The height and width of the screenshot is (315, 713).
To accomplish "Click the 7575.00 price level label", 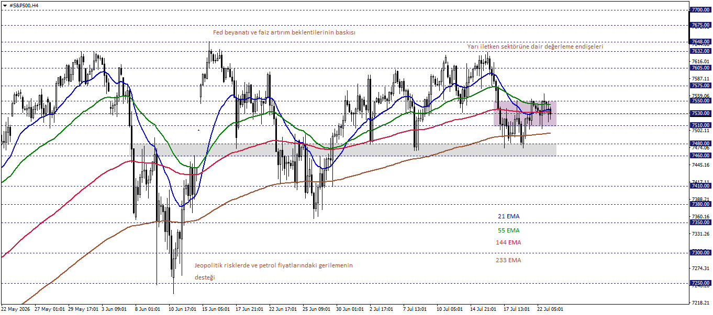I will click(x=700, y=86).
